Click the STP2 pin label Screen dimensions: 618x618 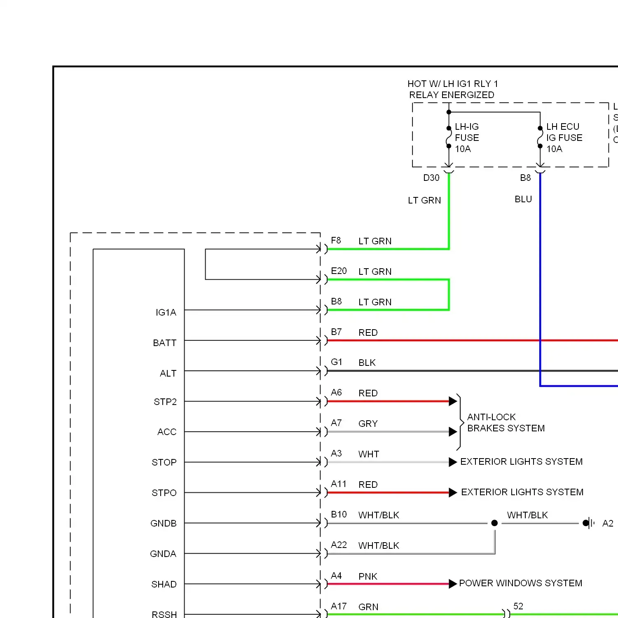pyautogui.click(x=165, y=402)
